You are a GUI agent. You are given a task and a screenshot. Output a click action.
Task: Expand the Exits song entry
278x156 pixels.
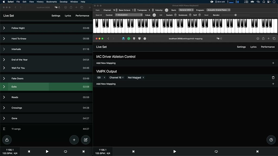(x=4, y=87)
